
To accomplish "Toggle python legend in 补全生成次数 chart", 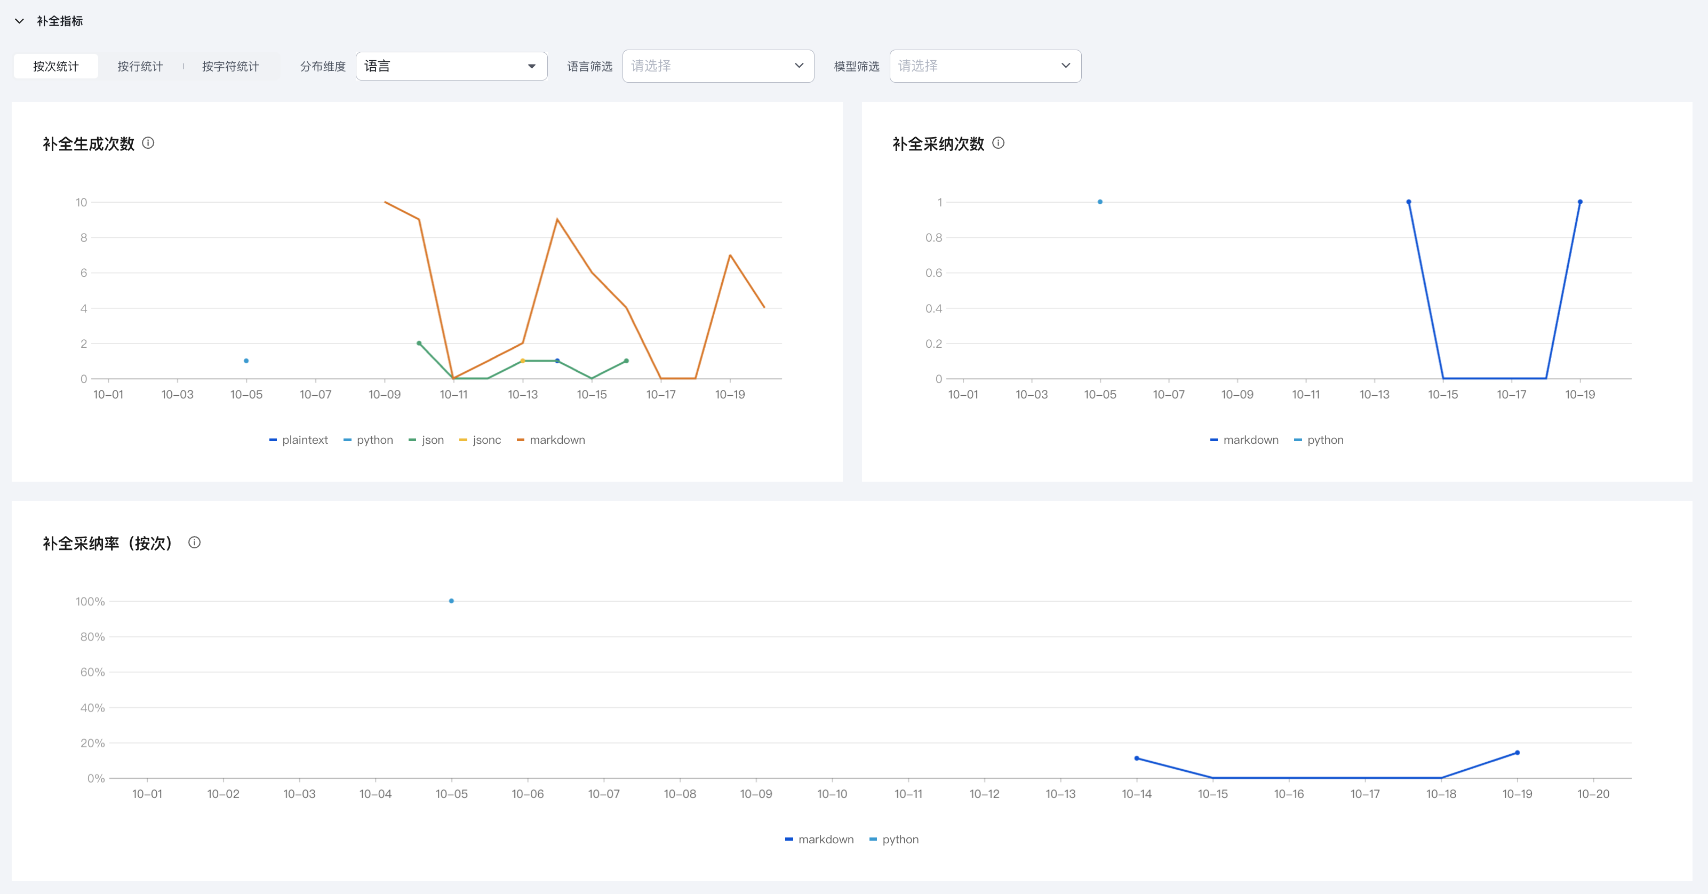I will [368, 440].
